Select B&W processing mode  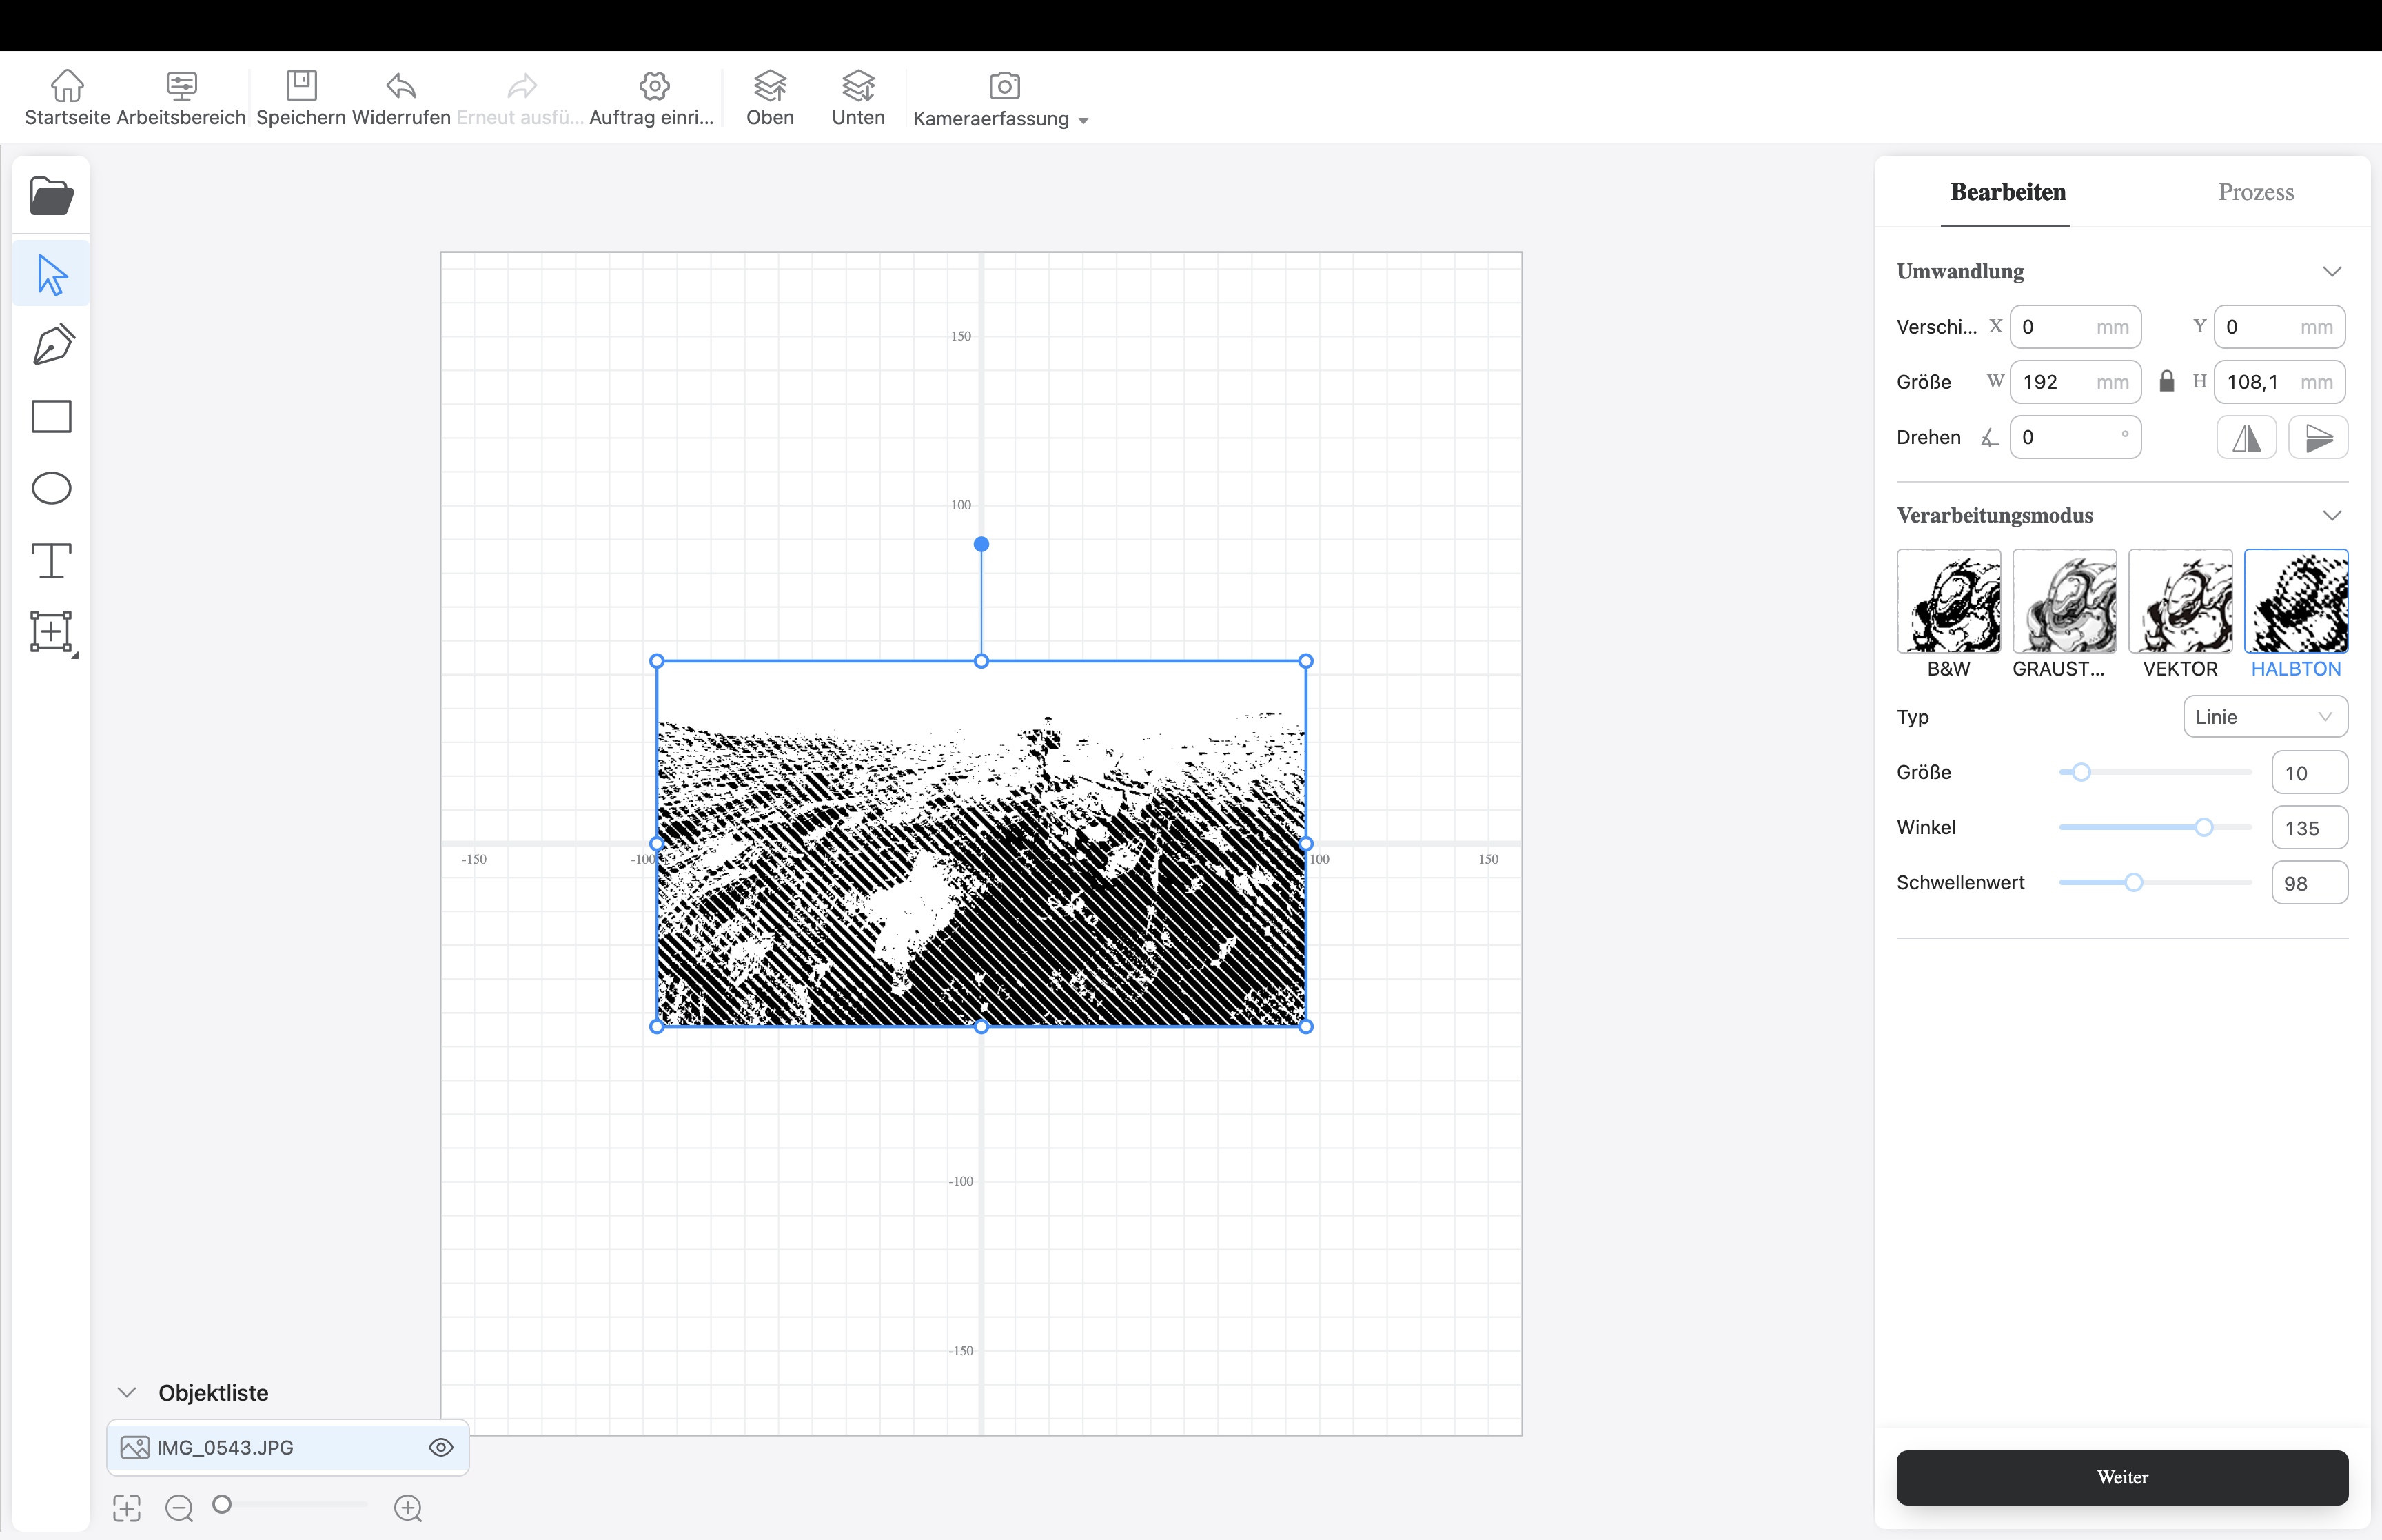tap(1948, 602)
